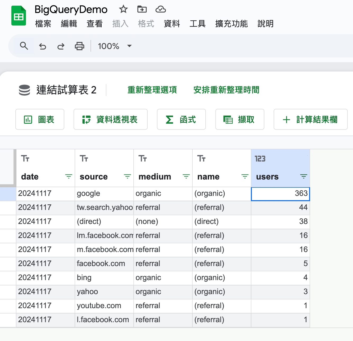Viewport: 353px width, 341px height.
Task: Select the date cell in google row
Action: [x=46, y=194]
